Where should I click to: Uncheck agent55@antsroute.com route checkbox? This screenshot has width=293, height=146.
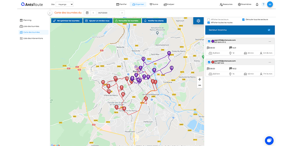point(209,41)
